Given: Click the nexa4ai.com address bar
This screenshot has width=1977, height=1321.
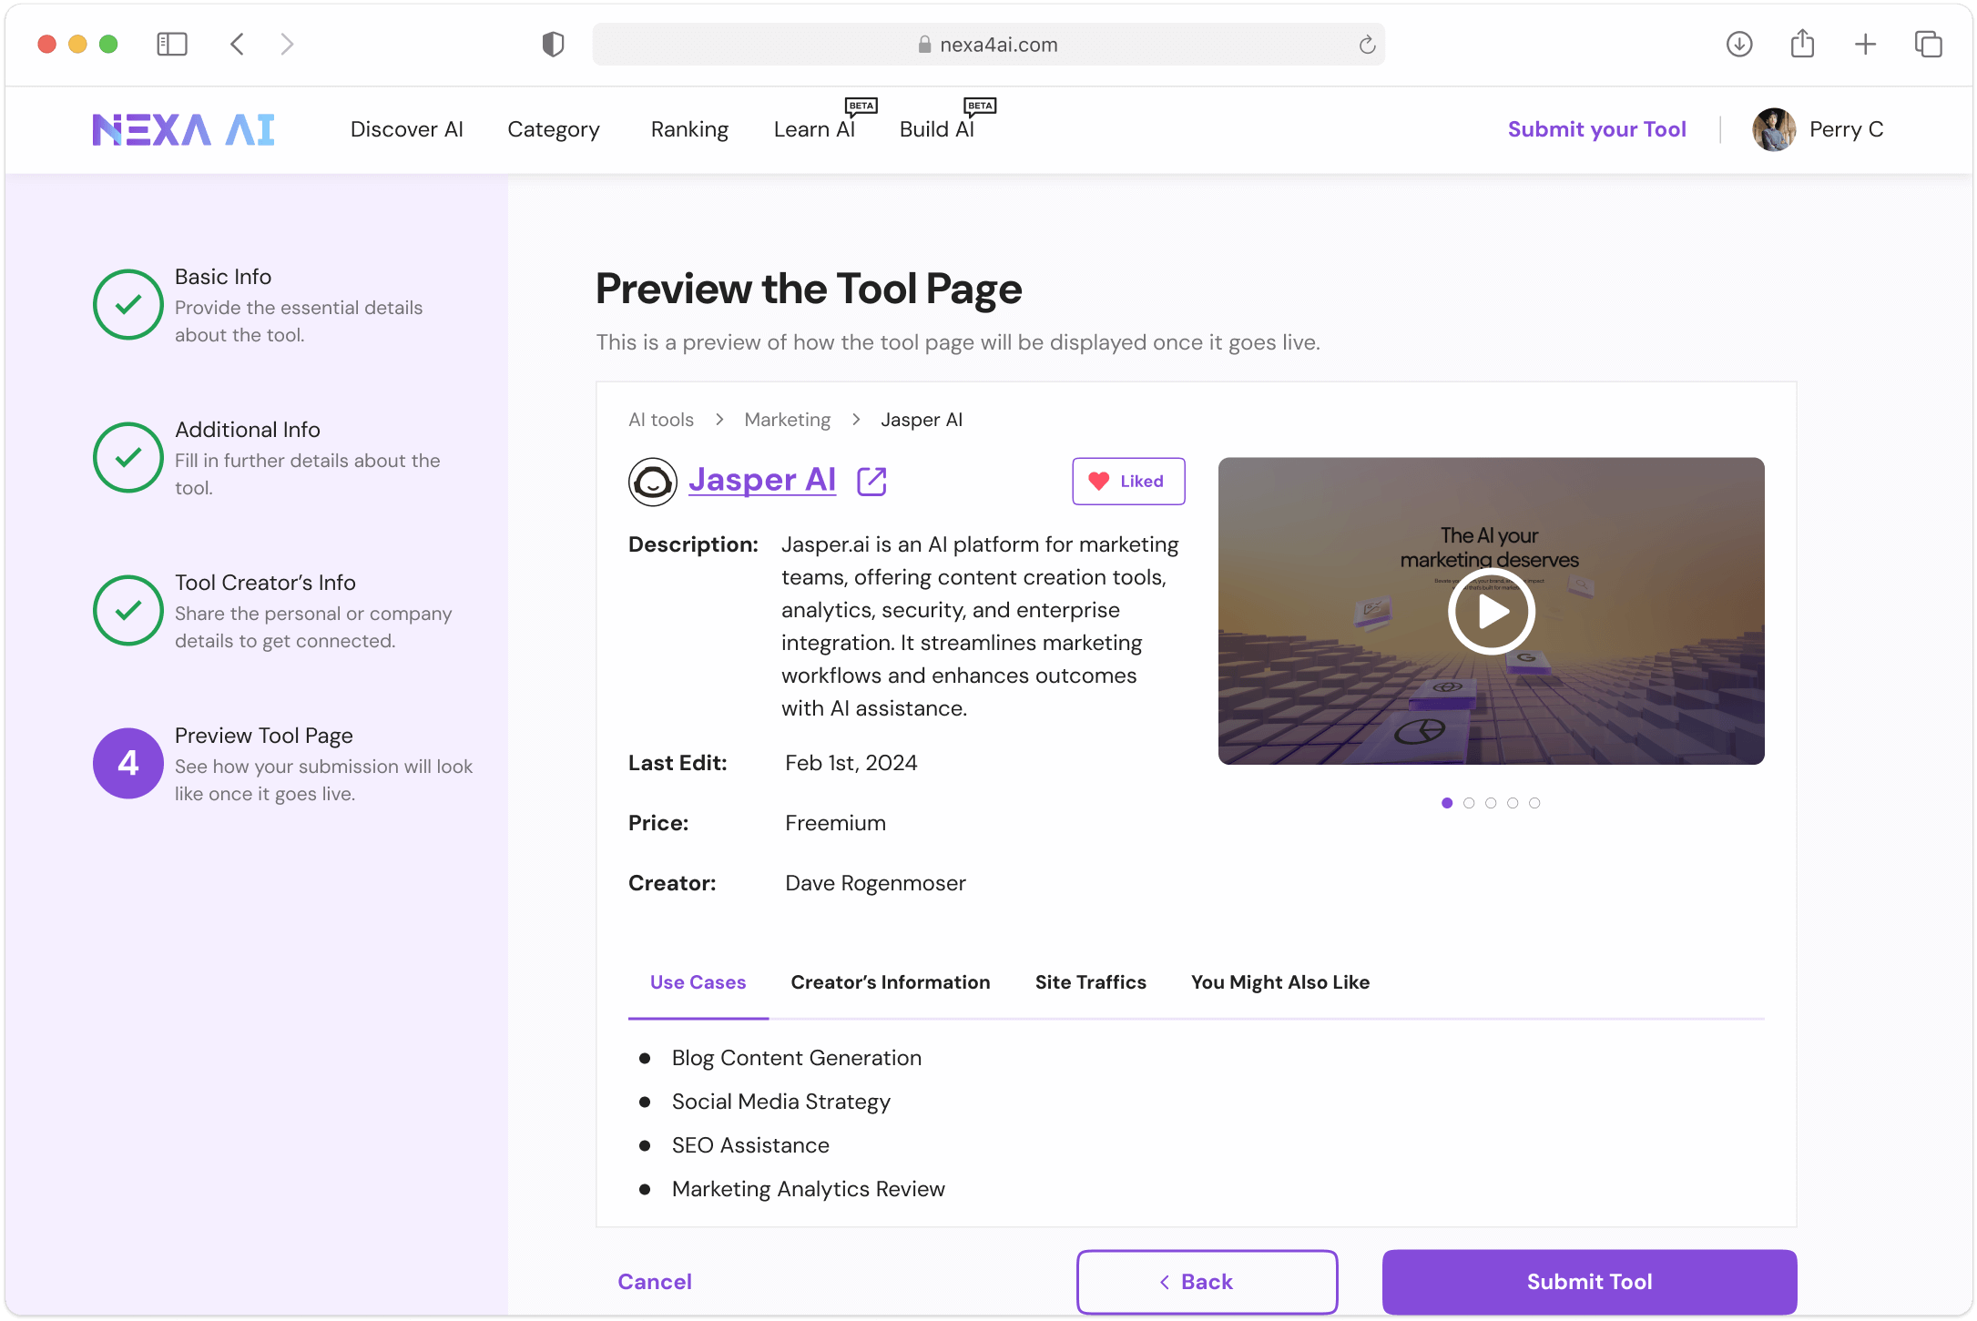Looking at the screenshot, I should click(988, 44).
